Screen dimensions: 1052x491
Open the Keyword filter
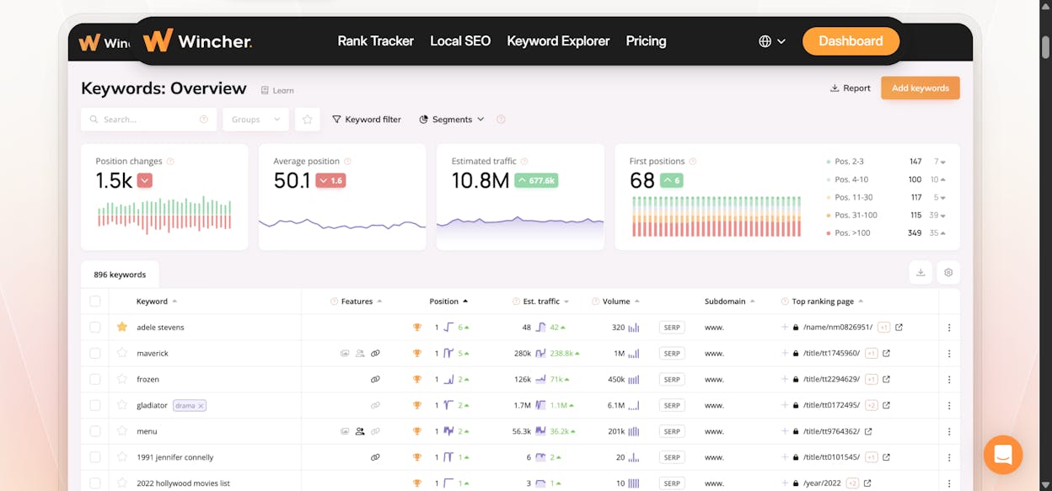coord(367,120)
